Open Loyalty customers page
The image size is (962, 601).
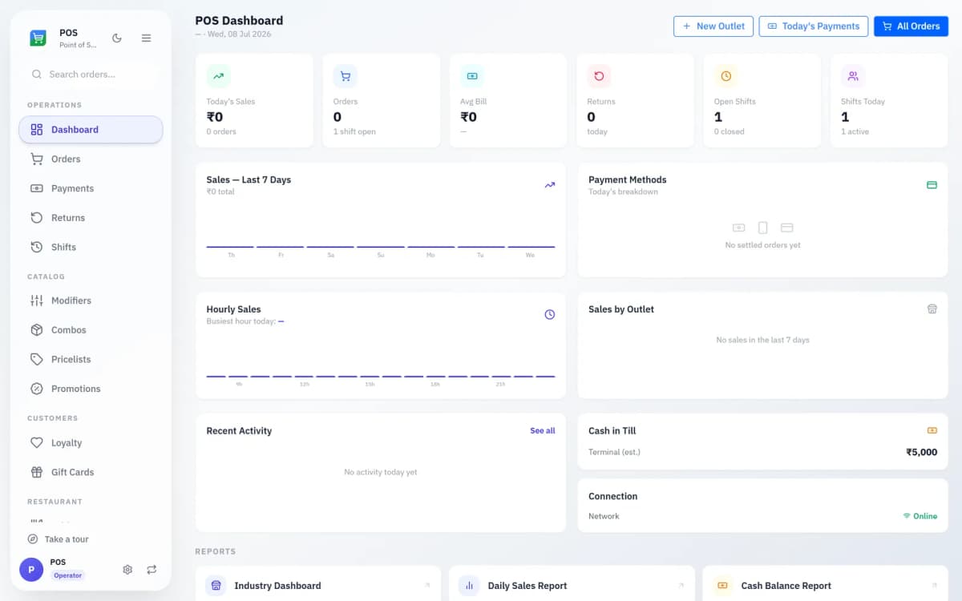coord(91,442)
